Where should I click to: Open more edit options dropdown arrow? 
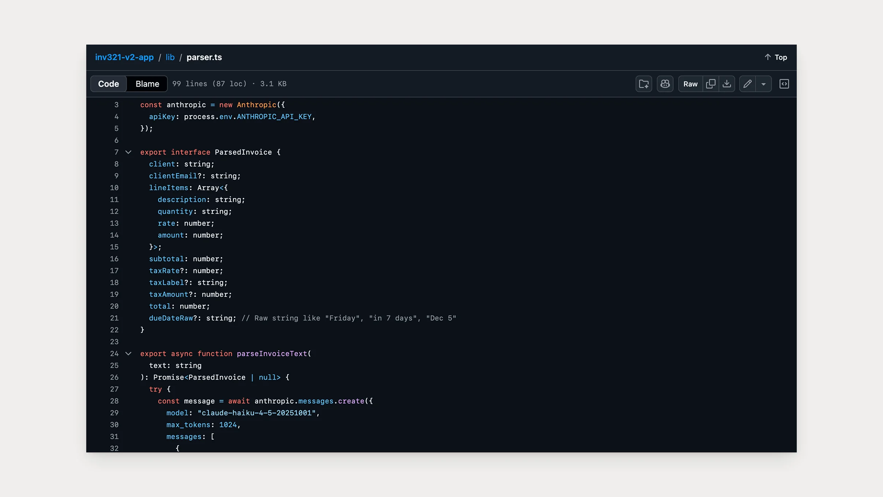pyautogui.click(x=763, y=84)
